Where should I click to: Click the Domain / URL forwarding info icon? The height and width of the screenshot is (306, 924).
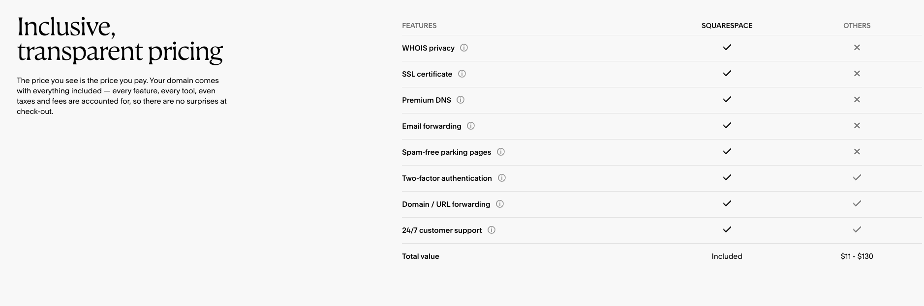499,204
